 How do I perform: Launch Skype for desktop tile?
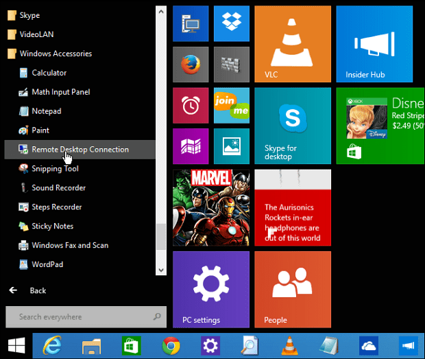coord(293,126)
